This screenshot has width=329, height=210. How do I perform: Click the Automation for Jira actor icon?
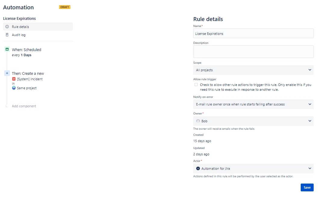198,169
